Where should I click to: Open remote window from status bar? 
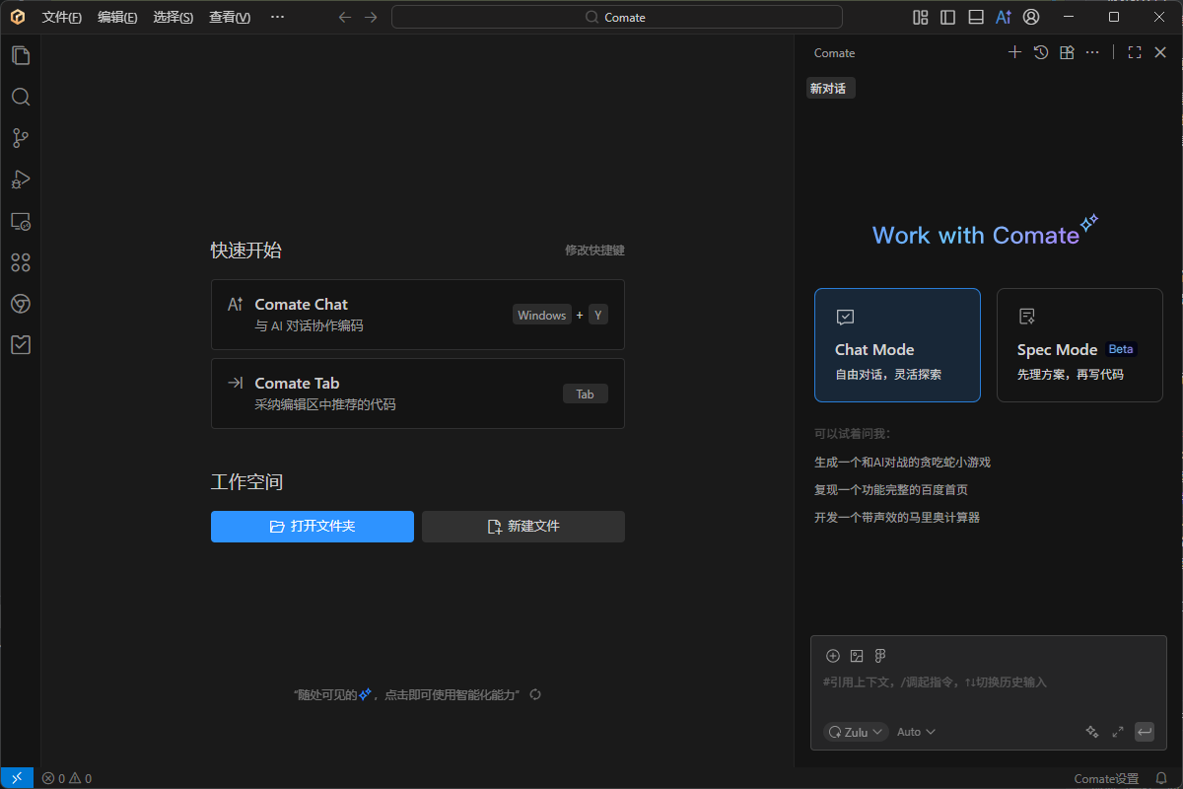click(17, 778)
